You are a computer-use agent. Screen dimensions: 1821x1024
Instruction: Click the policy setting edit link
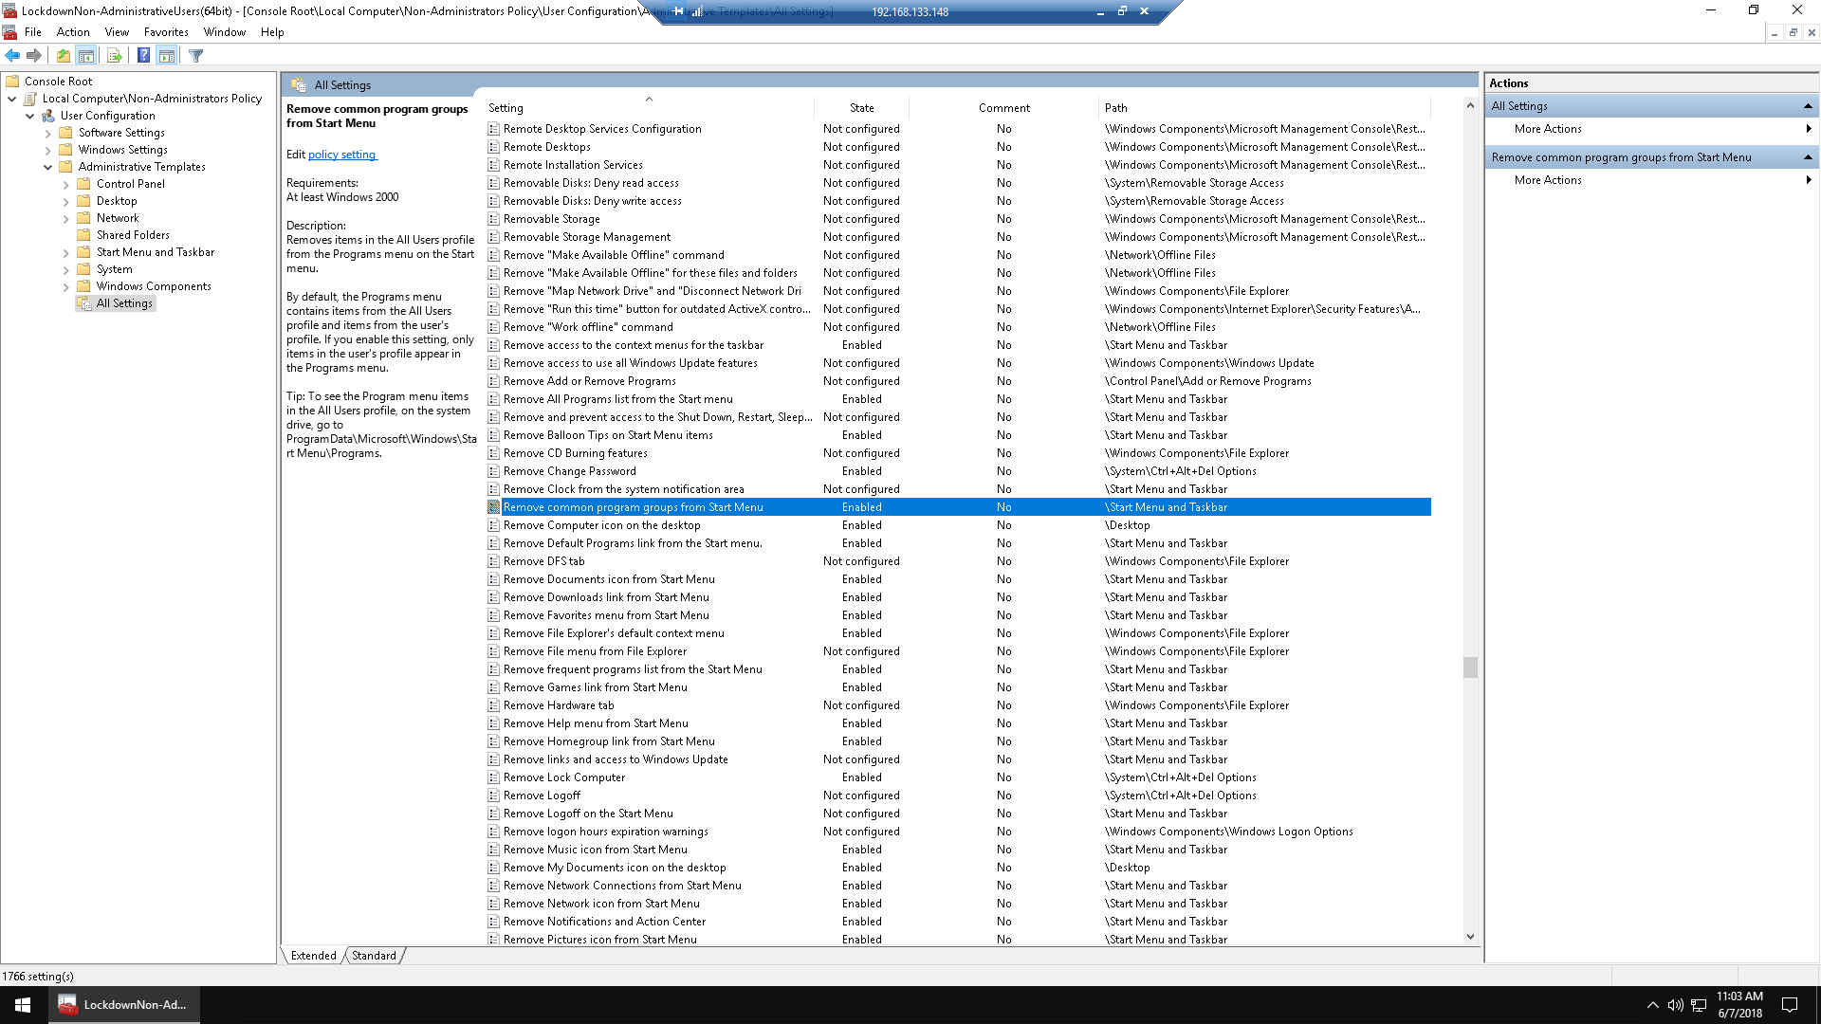click(341, 155)
